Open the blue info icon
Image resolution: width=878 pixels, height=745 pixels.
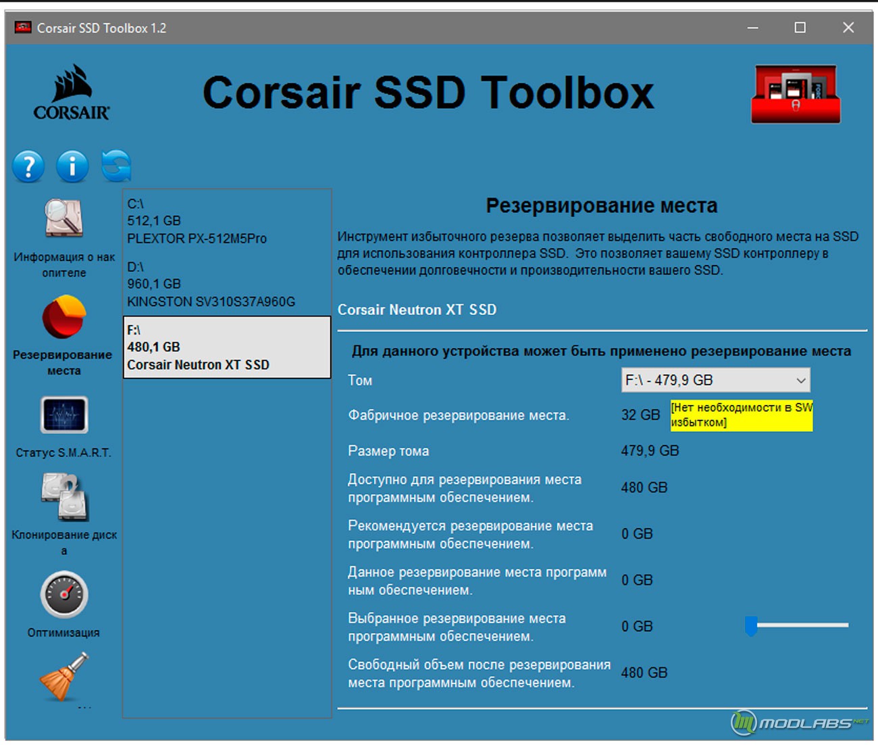(72, 166)
